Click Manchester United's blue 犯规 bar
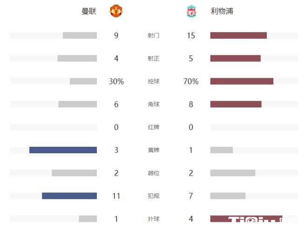Screen dimensions: 306x232 69,196
